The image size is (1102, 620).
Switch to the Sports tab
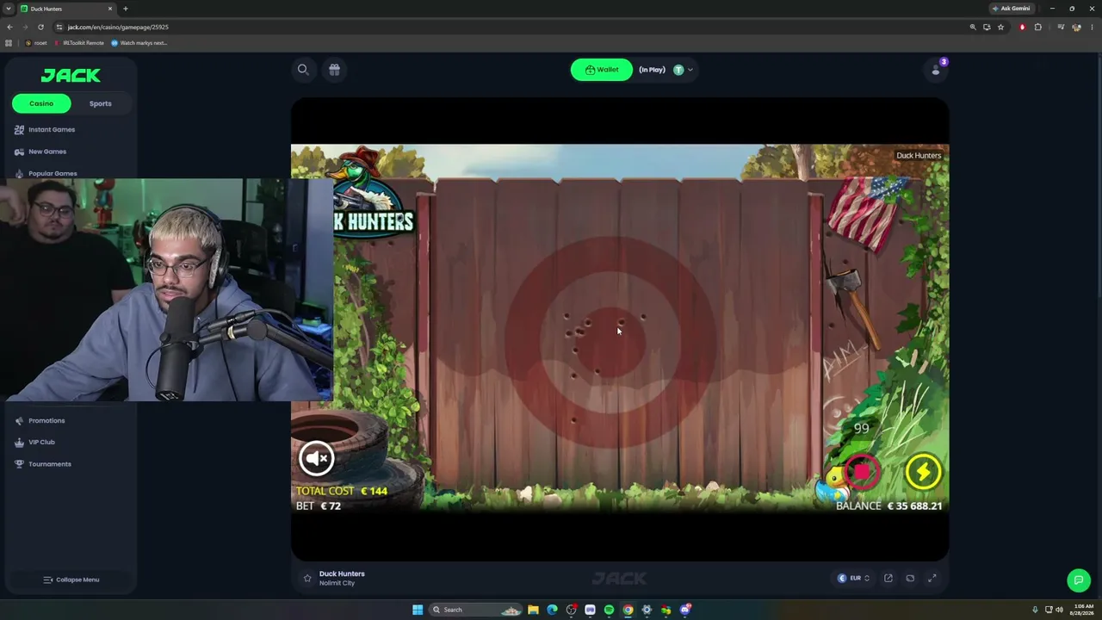pyautogui.click(x=100, y=103)
